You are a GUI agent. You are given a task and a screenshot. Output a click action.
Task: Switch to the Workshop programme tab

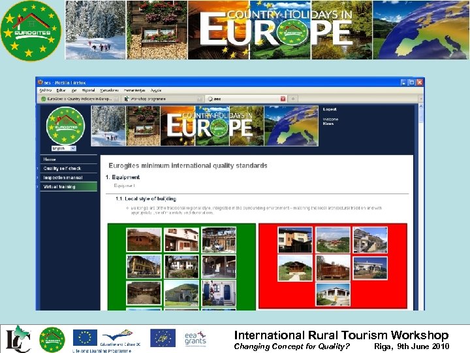[163, 99]
